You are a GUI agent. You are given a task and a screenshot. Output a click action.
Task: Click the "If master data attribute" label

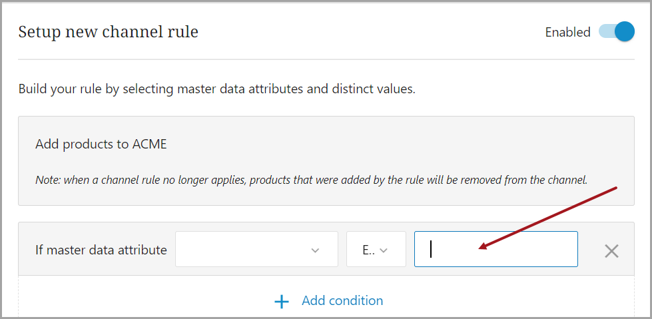click(x=101, y=250)
